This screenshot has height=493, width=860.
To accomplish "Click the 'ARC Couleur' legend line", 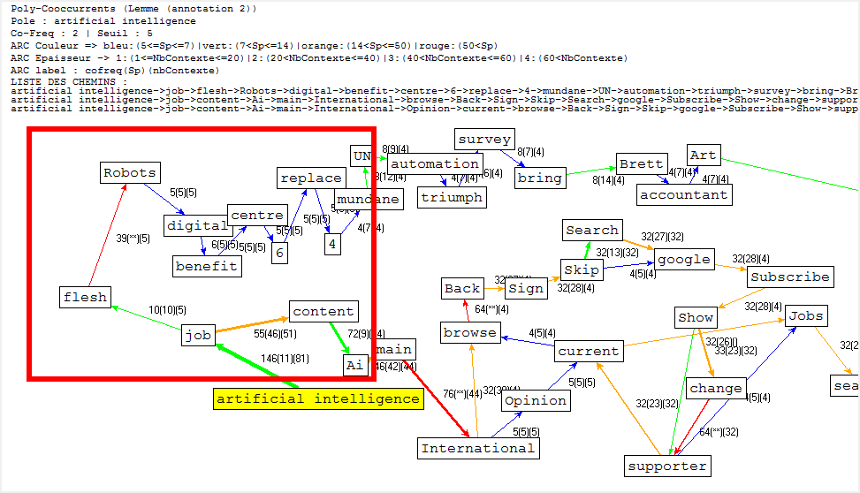I will tap(254, 46).
